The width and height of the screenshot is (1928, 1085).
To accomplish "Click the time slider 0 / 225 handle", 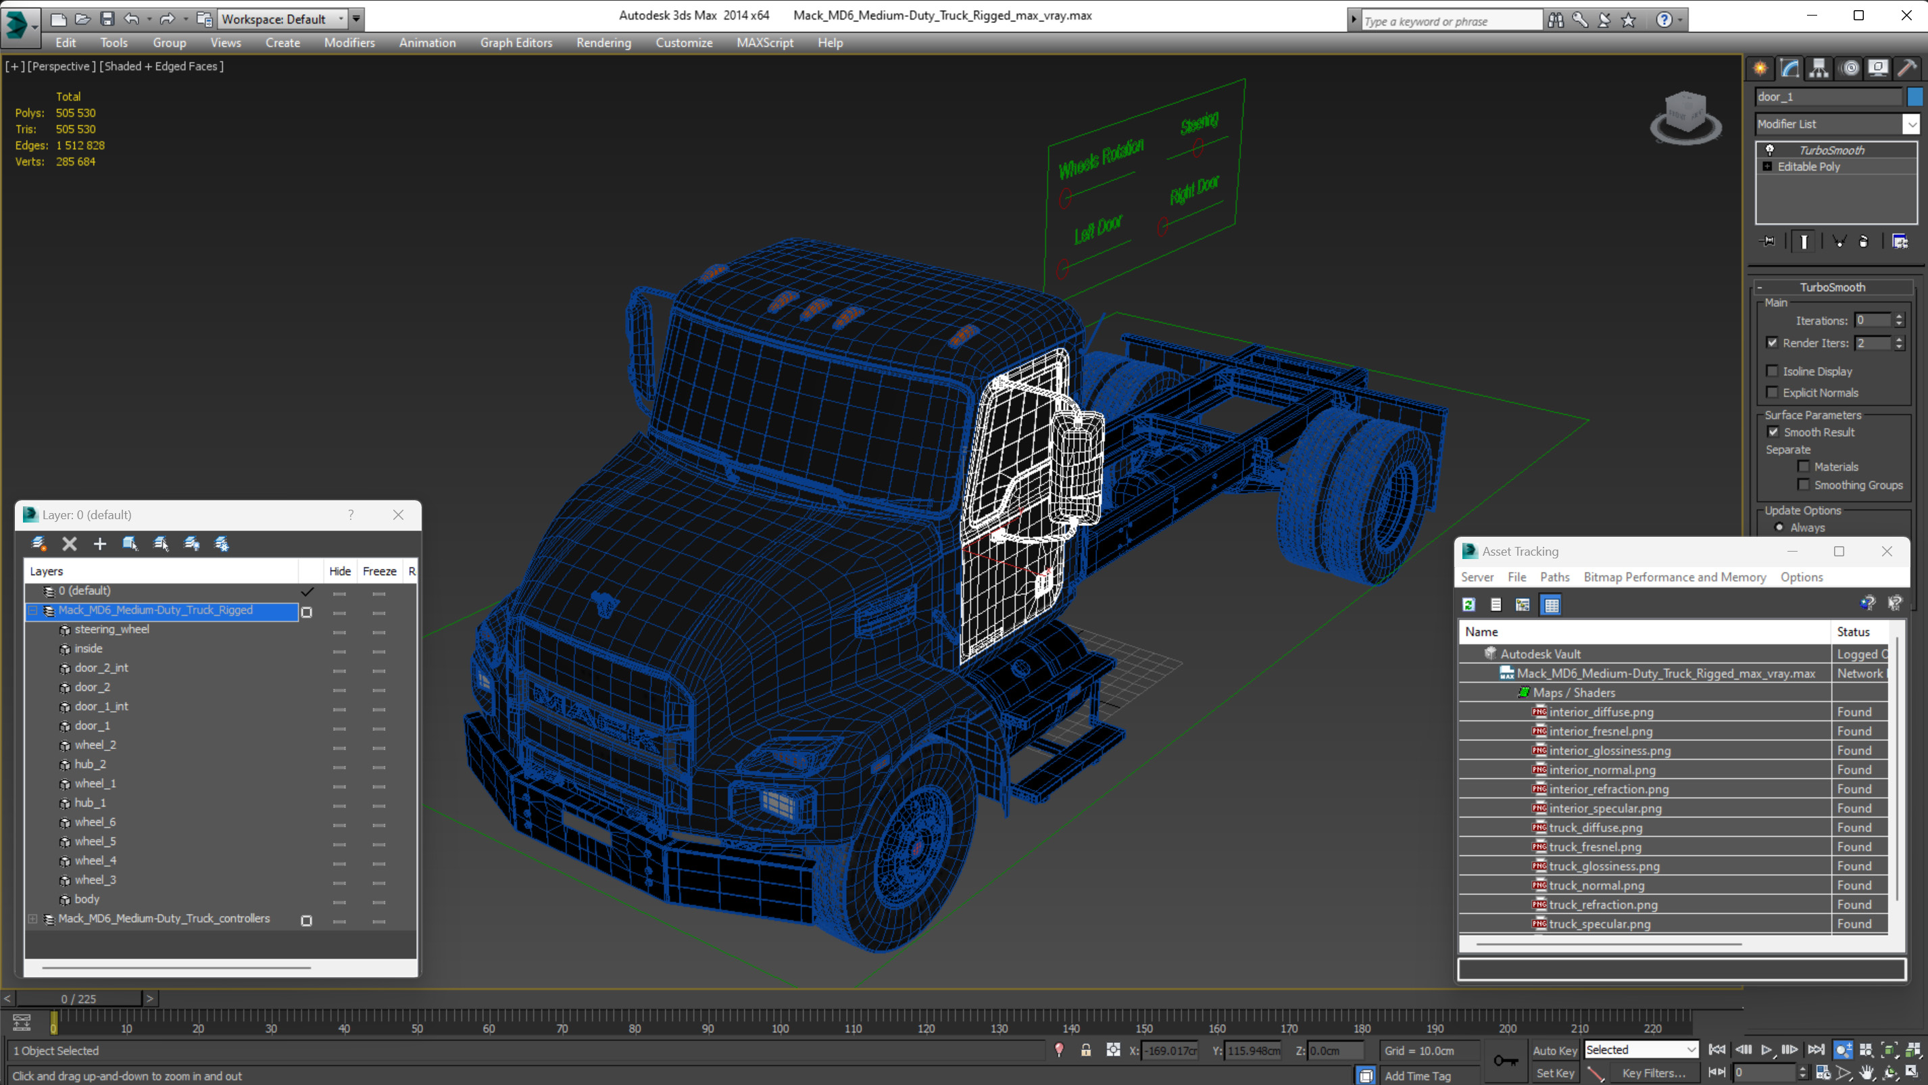I will click(78, 998).
